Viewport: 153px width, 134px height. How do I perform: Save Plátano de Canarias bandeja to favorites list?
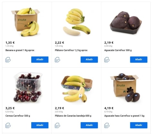[x=57, y=125]
